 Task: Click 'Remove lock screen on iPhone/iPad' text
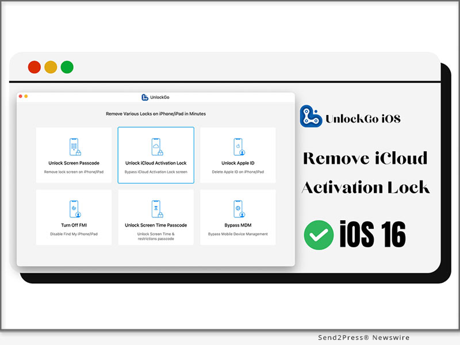click(74, 172)
